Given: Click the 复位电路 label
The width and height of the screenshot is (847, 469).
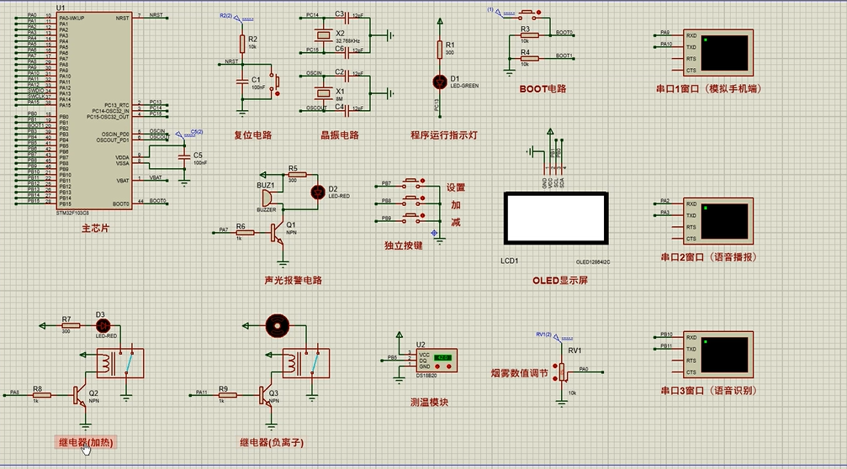Looking at the screenshot, I should coord(253,135).
